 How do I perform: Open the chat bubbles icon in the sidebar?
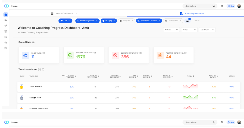coord(6,20)
